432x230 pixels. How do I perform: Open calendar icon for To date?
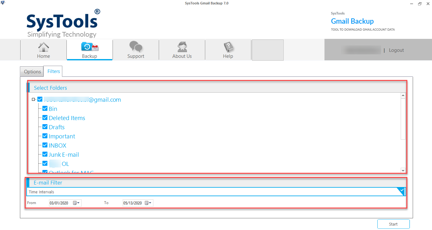click(x=147, y=203)
